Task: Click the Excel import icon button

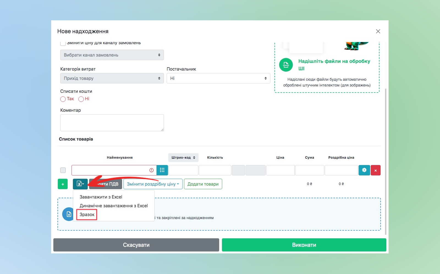Action: point(80,184)
